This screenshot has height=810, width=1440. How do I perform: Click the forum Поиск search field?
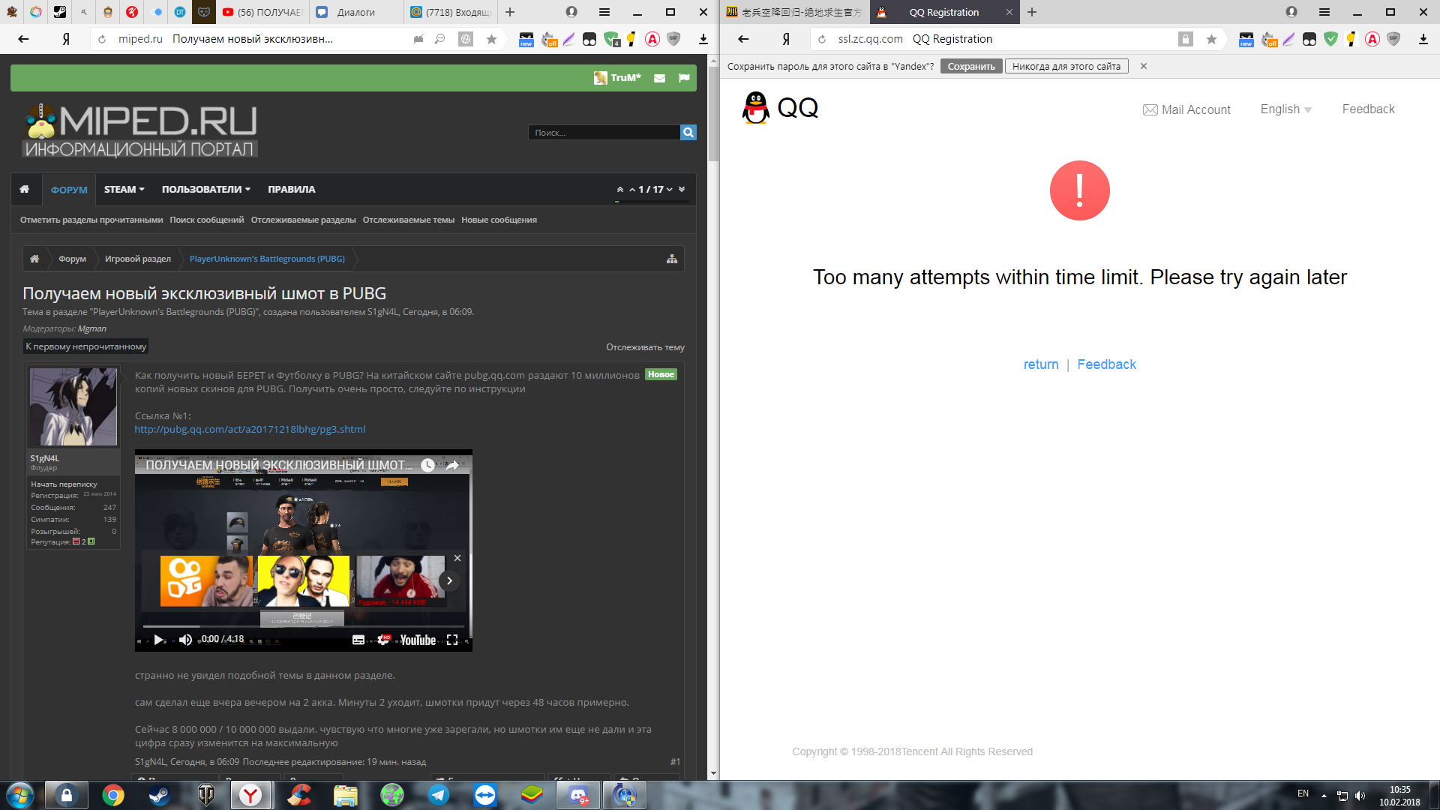click(x=604, y=132)
